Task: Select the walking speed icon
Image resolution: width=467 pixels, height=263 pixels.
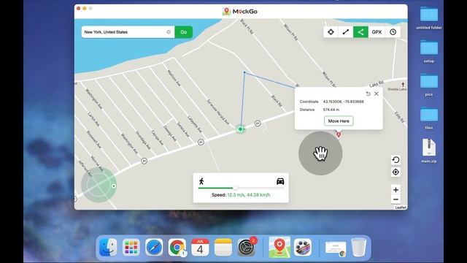Action: click(x=201, y=181)
